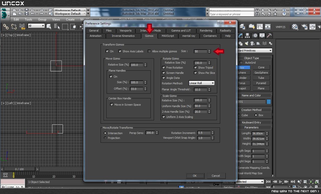Open the Material Editor
Viewport: 321px width, 194px height.
point(295,27)
